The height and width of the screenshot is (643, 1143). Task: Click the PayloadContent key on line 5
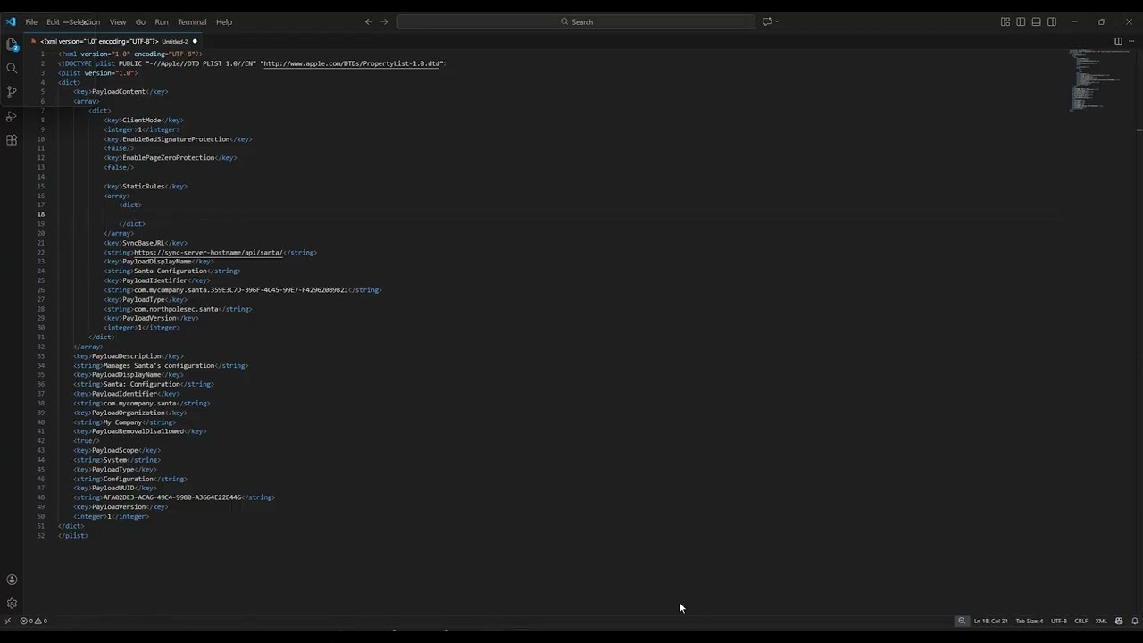(119, 92)
